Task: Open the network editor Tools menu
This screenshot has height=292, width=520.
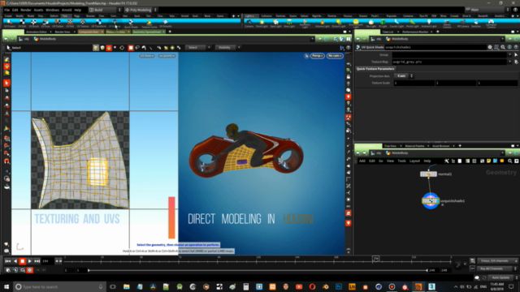Action: click(401, 161)
